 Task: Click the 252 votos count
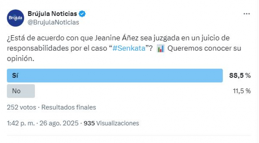click(x=22, y=107)
